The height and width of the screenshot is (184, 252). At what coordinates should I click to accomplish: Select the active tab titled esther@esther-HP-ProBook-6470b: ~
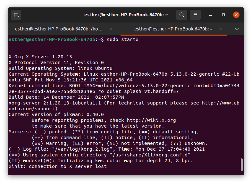pos(173,29)
